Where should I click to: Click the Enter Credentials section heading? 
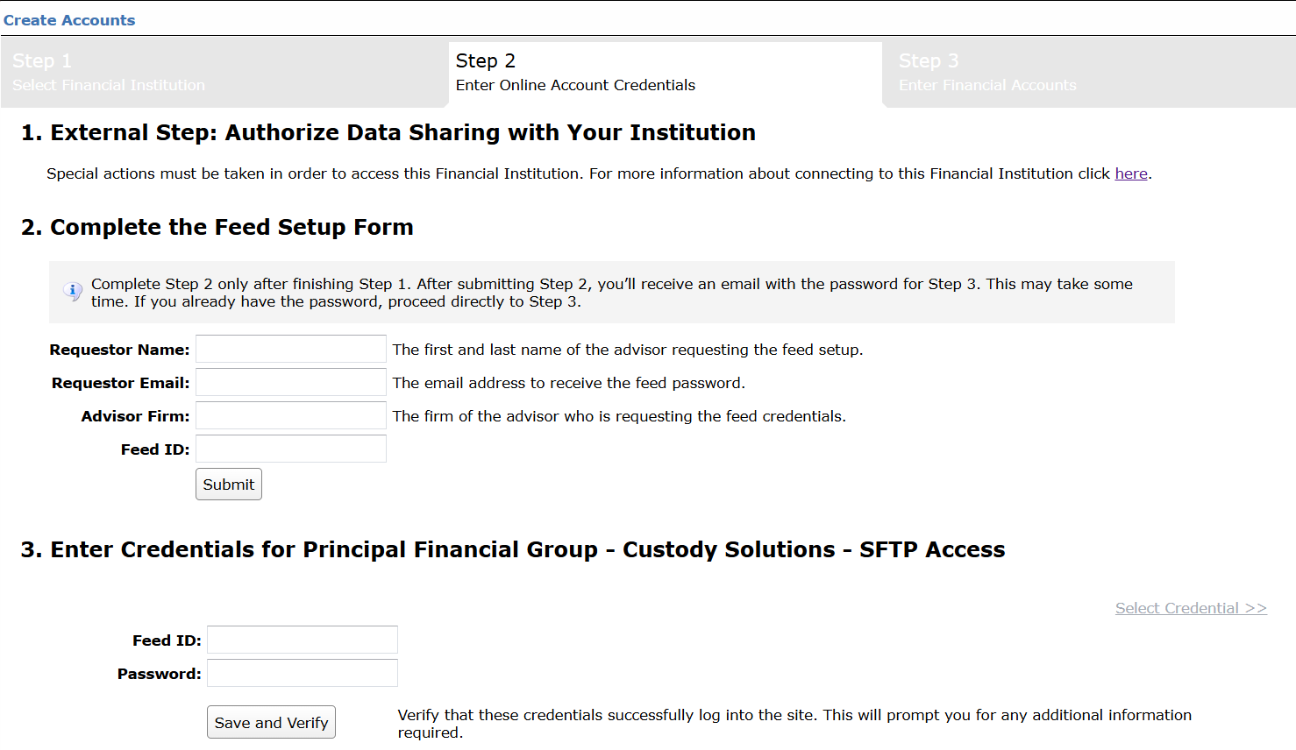[x=527, y=549]
